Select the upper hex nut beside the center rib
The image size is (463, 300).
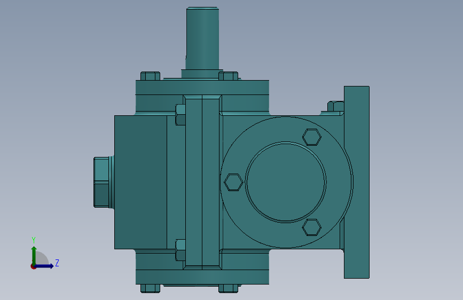click(181, 115)
